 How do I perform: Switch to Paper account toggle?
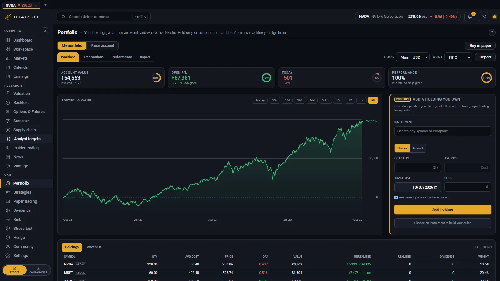point(102,46)
